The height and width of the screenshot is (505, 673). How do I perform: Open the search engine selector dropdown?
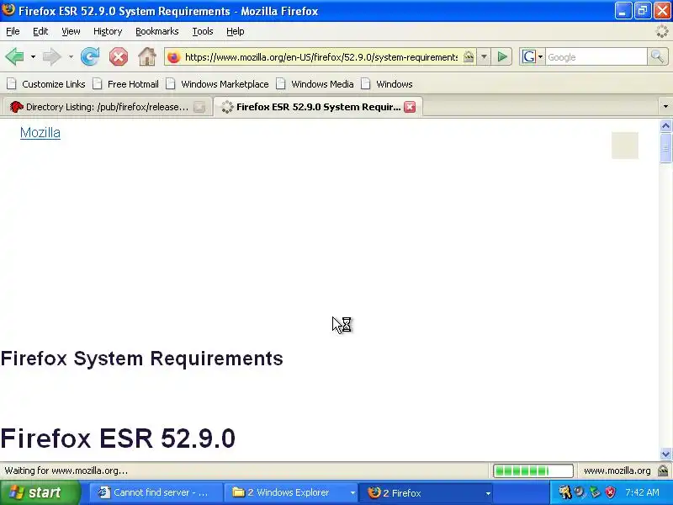(x=540, y=56)
